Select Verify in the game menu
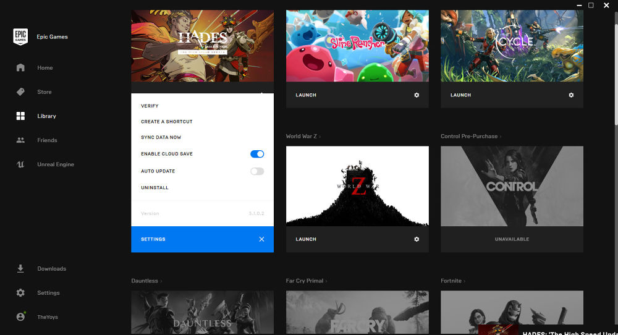 (x=150, y=106)
